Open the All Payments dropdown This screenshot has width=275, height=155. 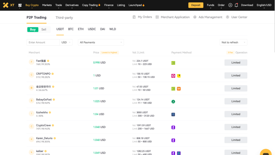(101, 42)
